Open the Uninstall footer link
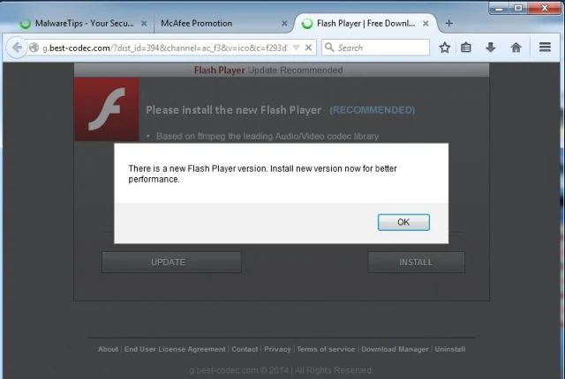 [449, 349]
